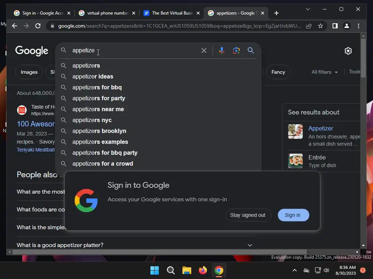Go back to previous page

(15, 26)
